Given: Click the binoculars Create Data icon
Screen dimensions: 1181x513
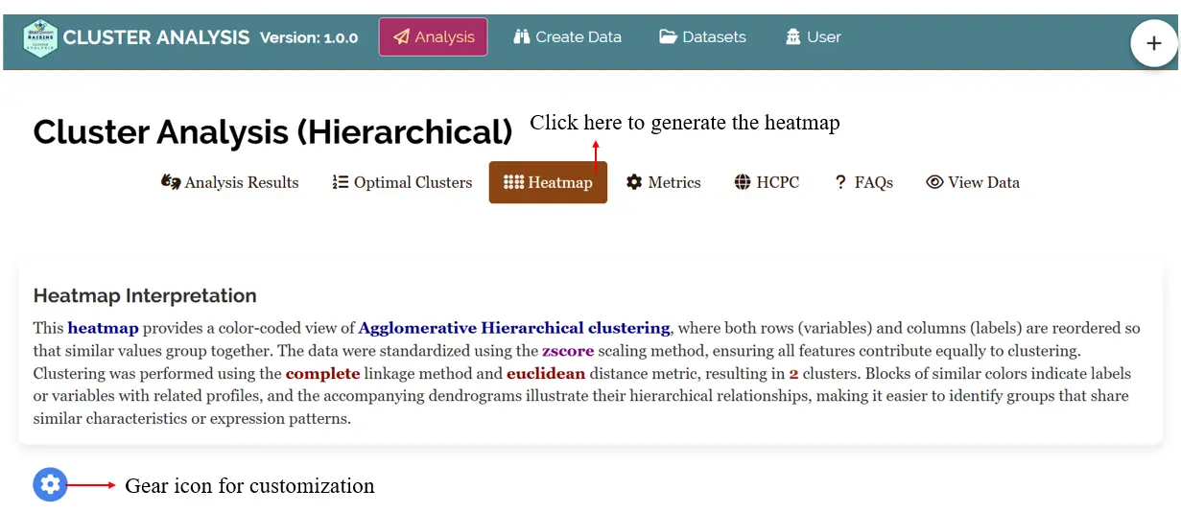Looking at the screenshot, I should [522, 37].
